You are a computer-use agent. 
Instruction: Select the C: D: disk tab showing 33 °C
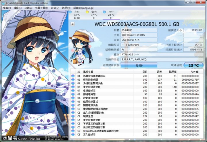point(77,15)
